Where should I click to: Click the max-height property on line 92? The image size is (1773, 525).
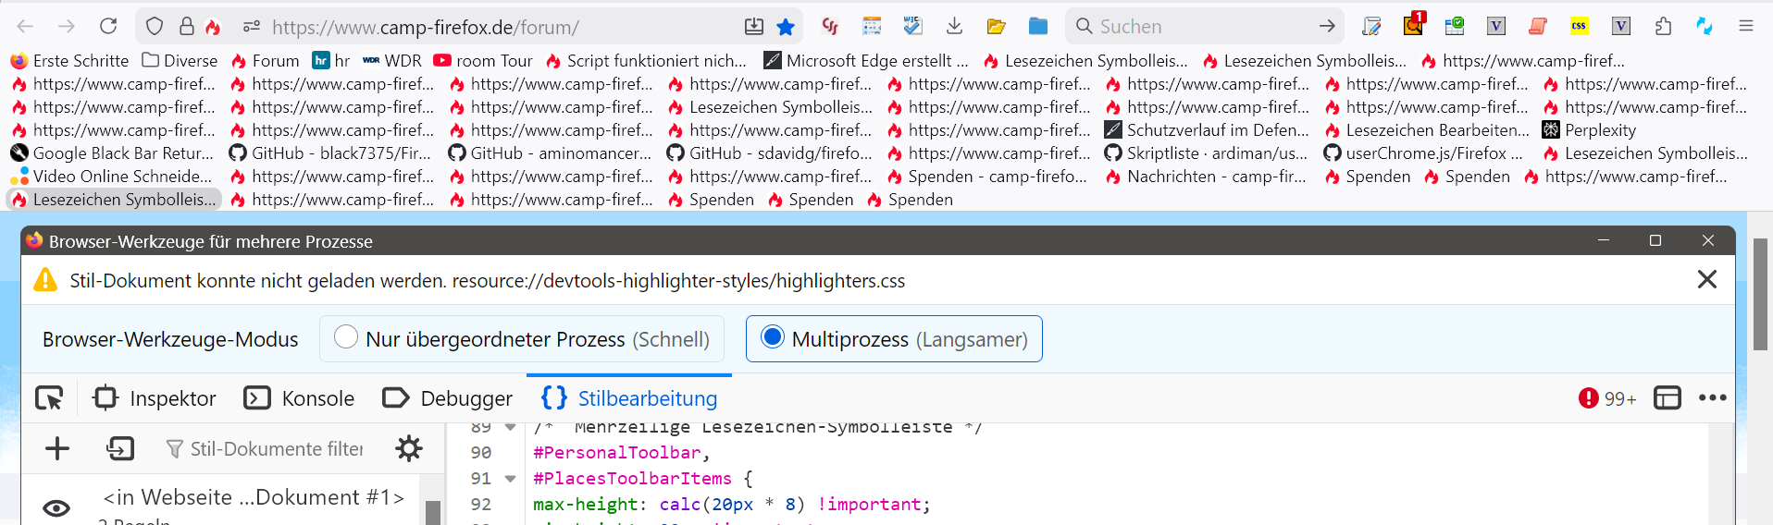pyautogui.click(x=586, y=505)
